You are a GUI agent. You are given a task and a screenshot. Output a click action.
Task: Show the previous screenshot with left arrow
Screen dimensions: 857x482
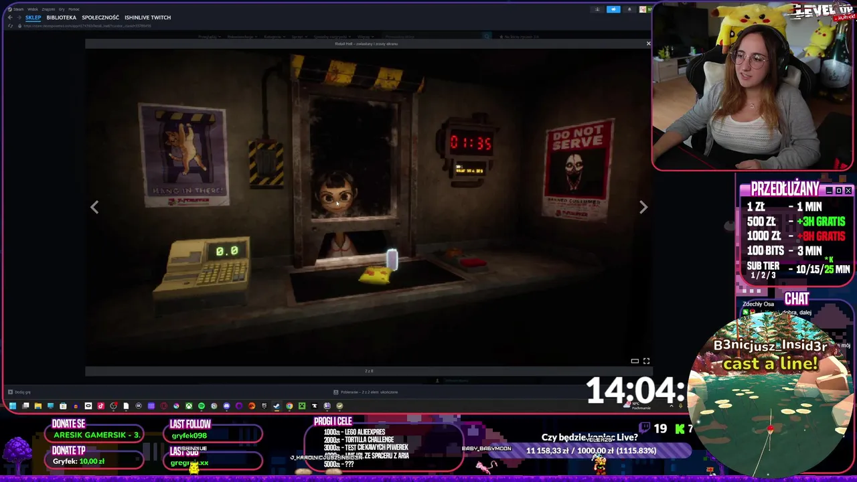94,208
